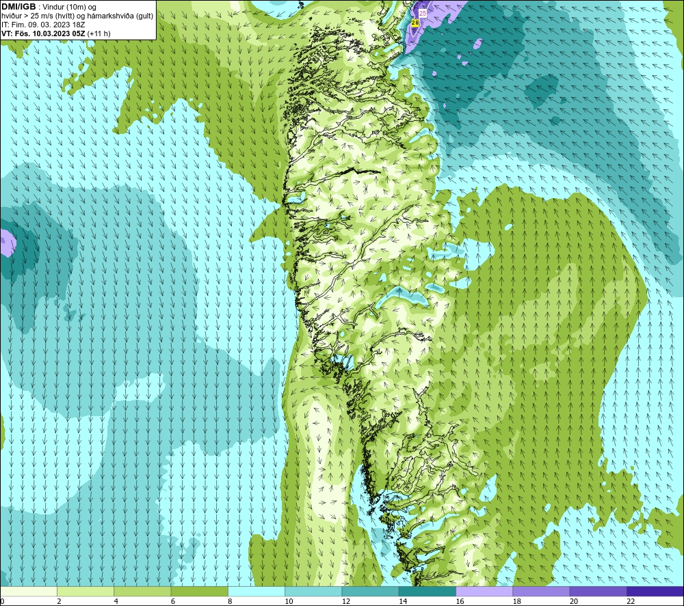The image size is (684, 606).
Task: Click the yellow maximum gust marker labeled 28
Action: pos(415,23)
